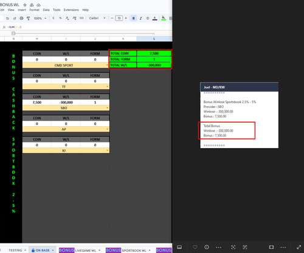Screen dimensions: 304x253
Task: Open the Tools menu
Action: tap(57, 10)
